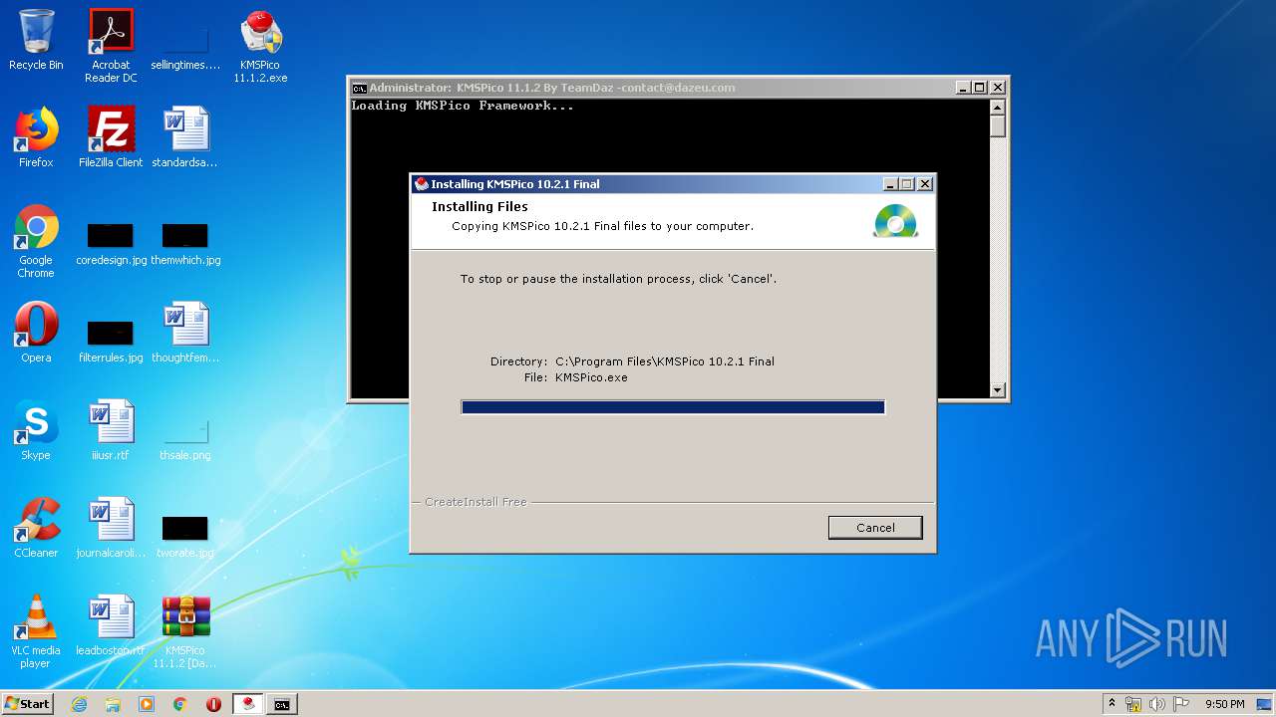The image size is (1276, 717).
Task: Open Chrome from the taskbar
Action: 180,704
